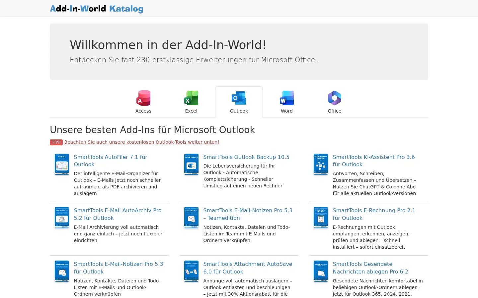The height and width of the screenshot is (298, 478).
Task: Open SmartTools Attachment AutoSave 6.0 link
Action: click(x=248, y=268)
